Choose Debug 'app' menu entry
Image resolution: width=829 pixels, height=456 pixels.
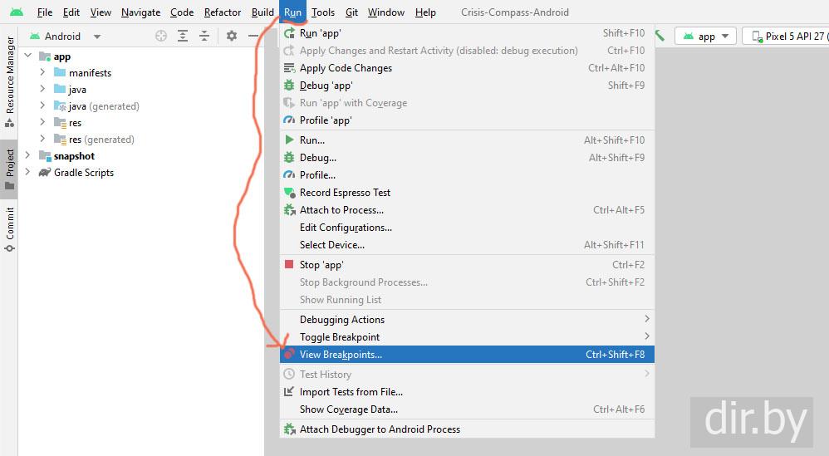467,86
